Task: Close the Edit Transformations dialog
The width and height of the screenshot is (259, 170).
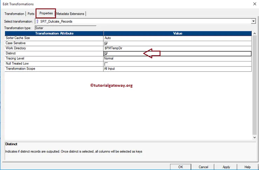Action: tap(254, 4)
